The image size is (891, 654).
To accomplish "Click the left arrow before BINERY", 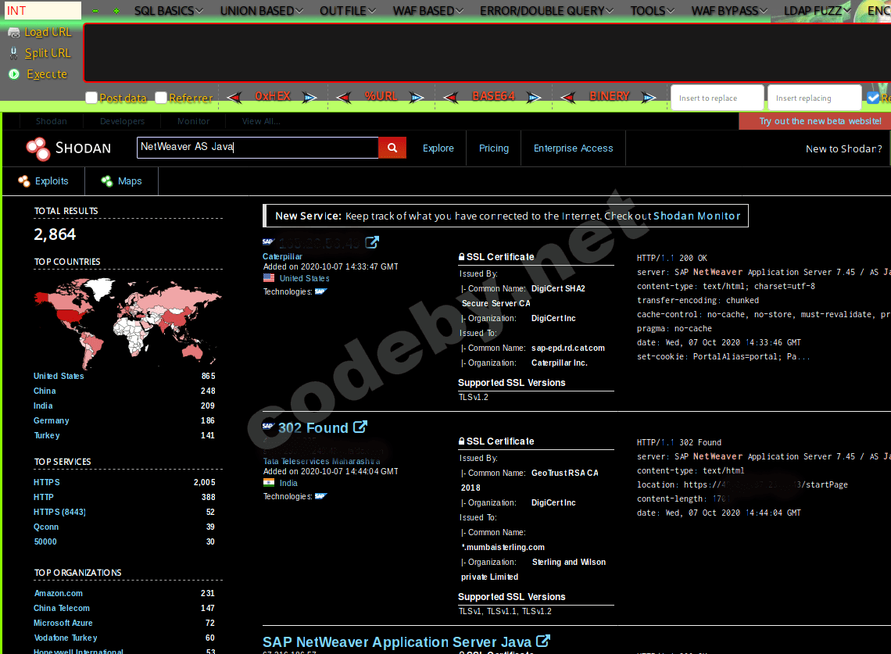I will click(x=567, y=98).
